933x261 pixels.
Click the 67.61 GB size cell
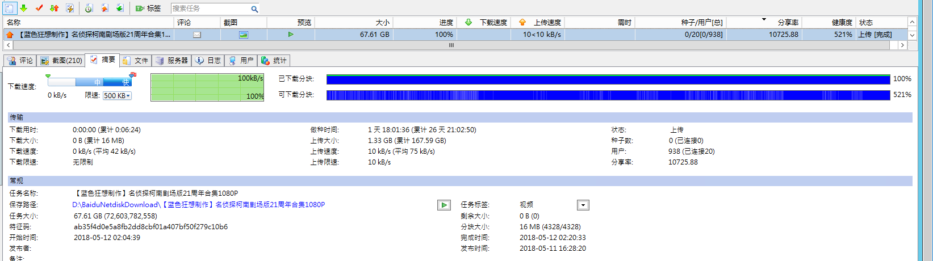(374, 35)
